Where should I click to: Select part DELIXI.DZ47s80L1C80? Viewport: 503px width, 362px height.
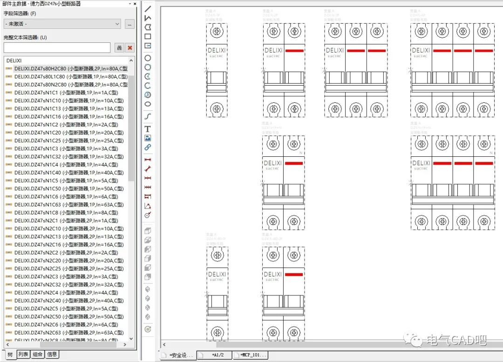point(71,77)
